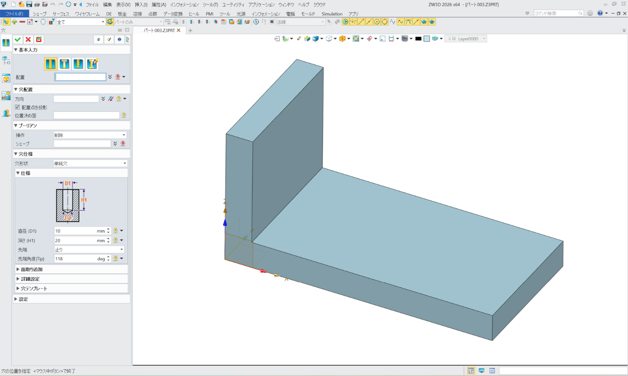628x376 pixels.
Task: Select the T-shaped hole type icon
Action: click(x=64, y=64)
